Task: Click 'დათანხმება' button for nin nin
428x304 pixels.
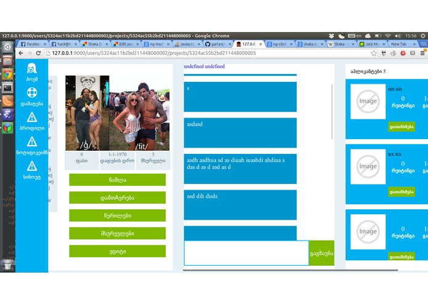Action: coord(402,127)
